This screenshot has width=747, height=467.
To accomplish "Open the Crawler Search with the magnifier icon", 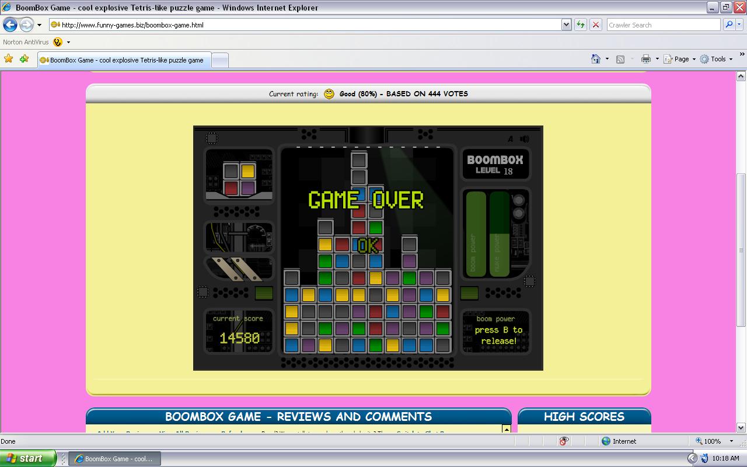I will 729,24.
